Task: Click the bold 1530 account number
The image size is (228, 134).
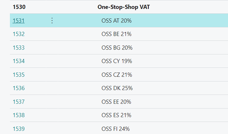Action: 19,7
